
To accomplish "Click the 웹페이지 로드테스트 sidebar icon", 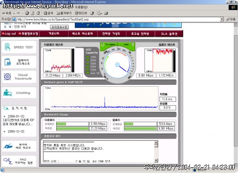I will pyautogui.click(x=8, y=62).
